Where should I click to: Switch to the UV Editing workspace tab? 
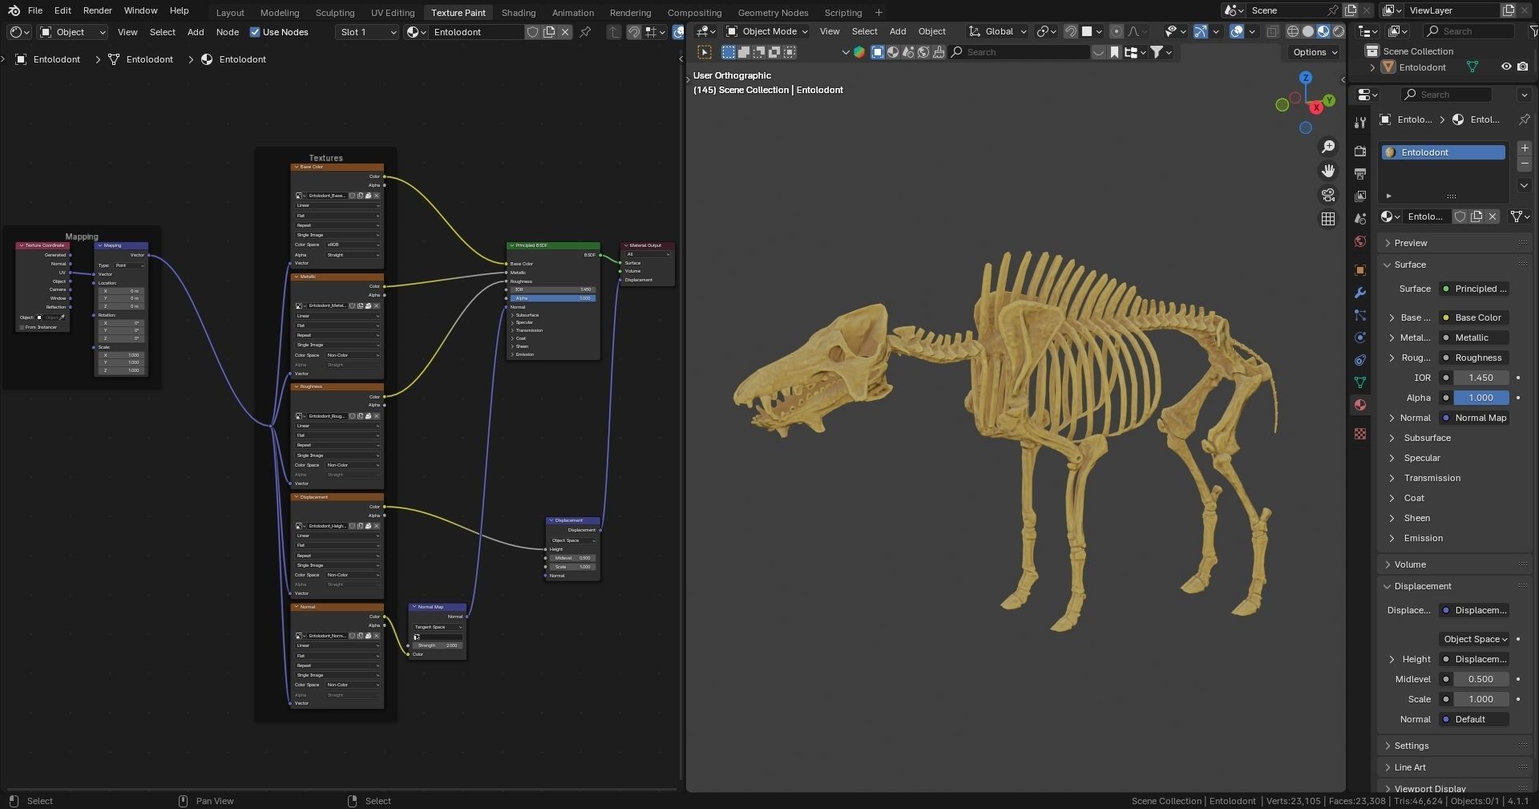click(x=393, y=12)
